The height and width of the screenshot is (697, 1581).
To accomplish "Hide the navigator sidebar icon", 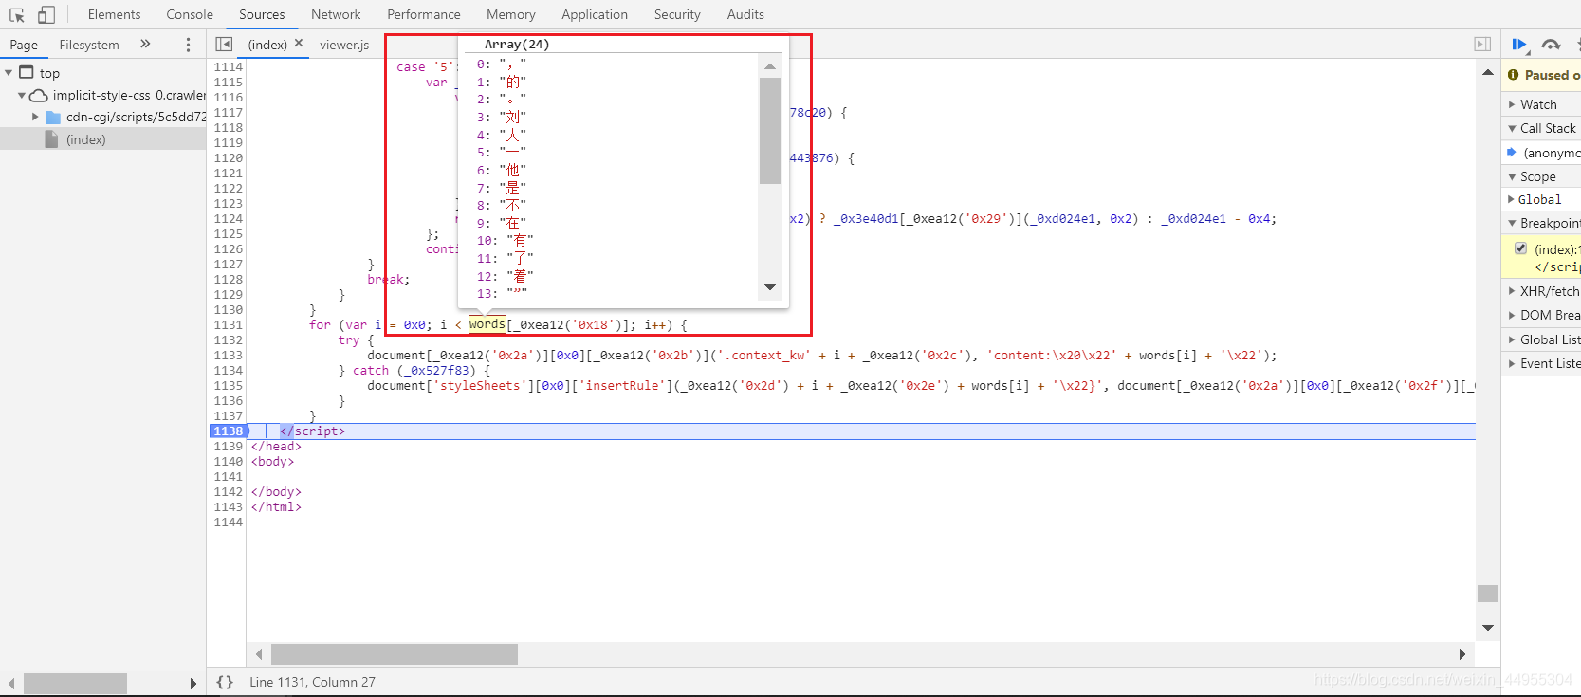I will (224, 44).
